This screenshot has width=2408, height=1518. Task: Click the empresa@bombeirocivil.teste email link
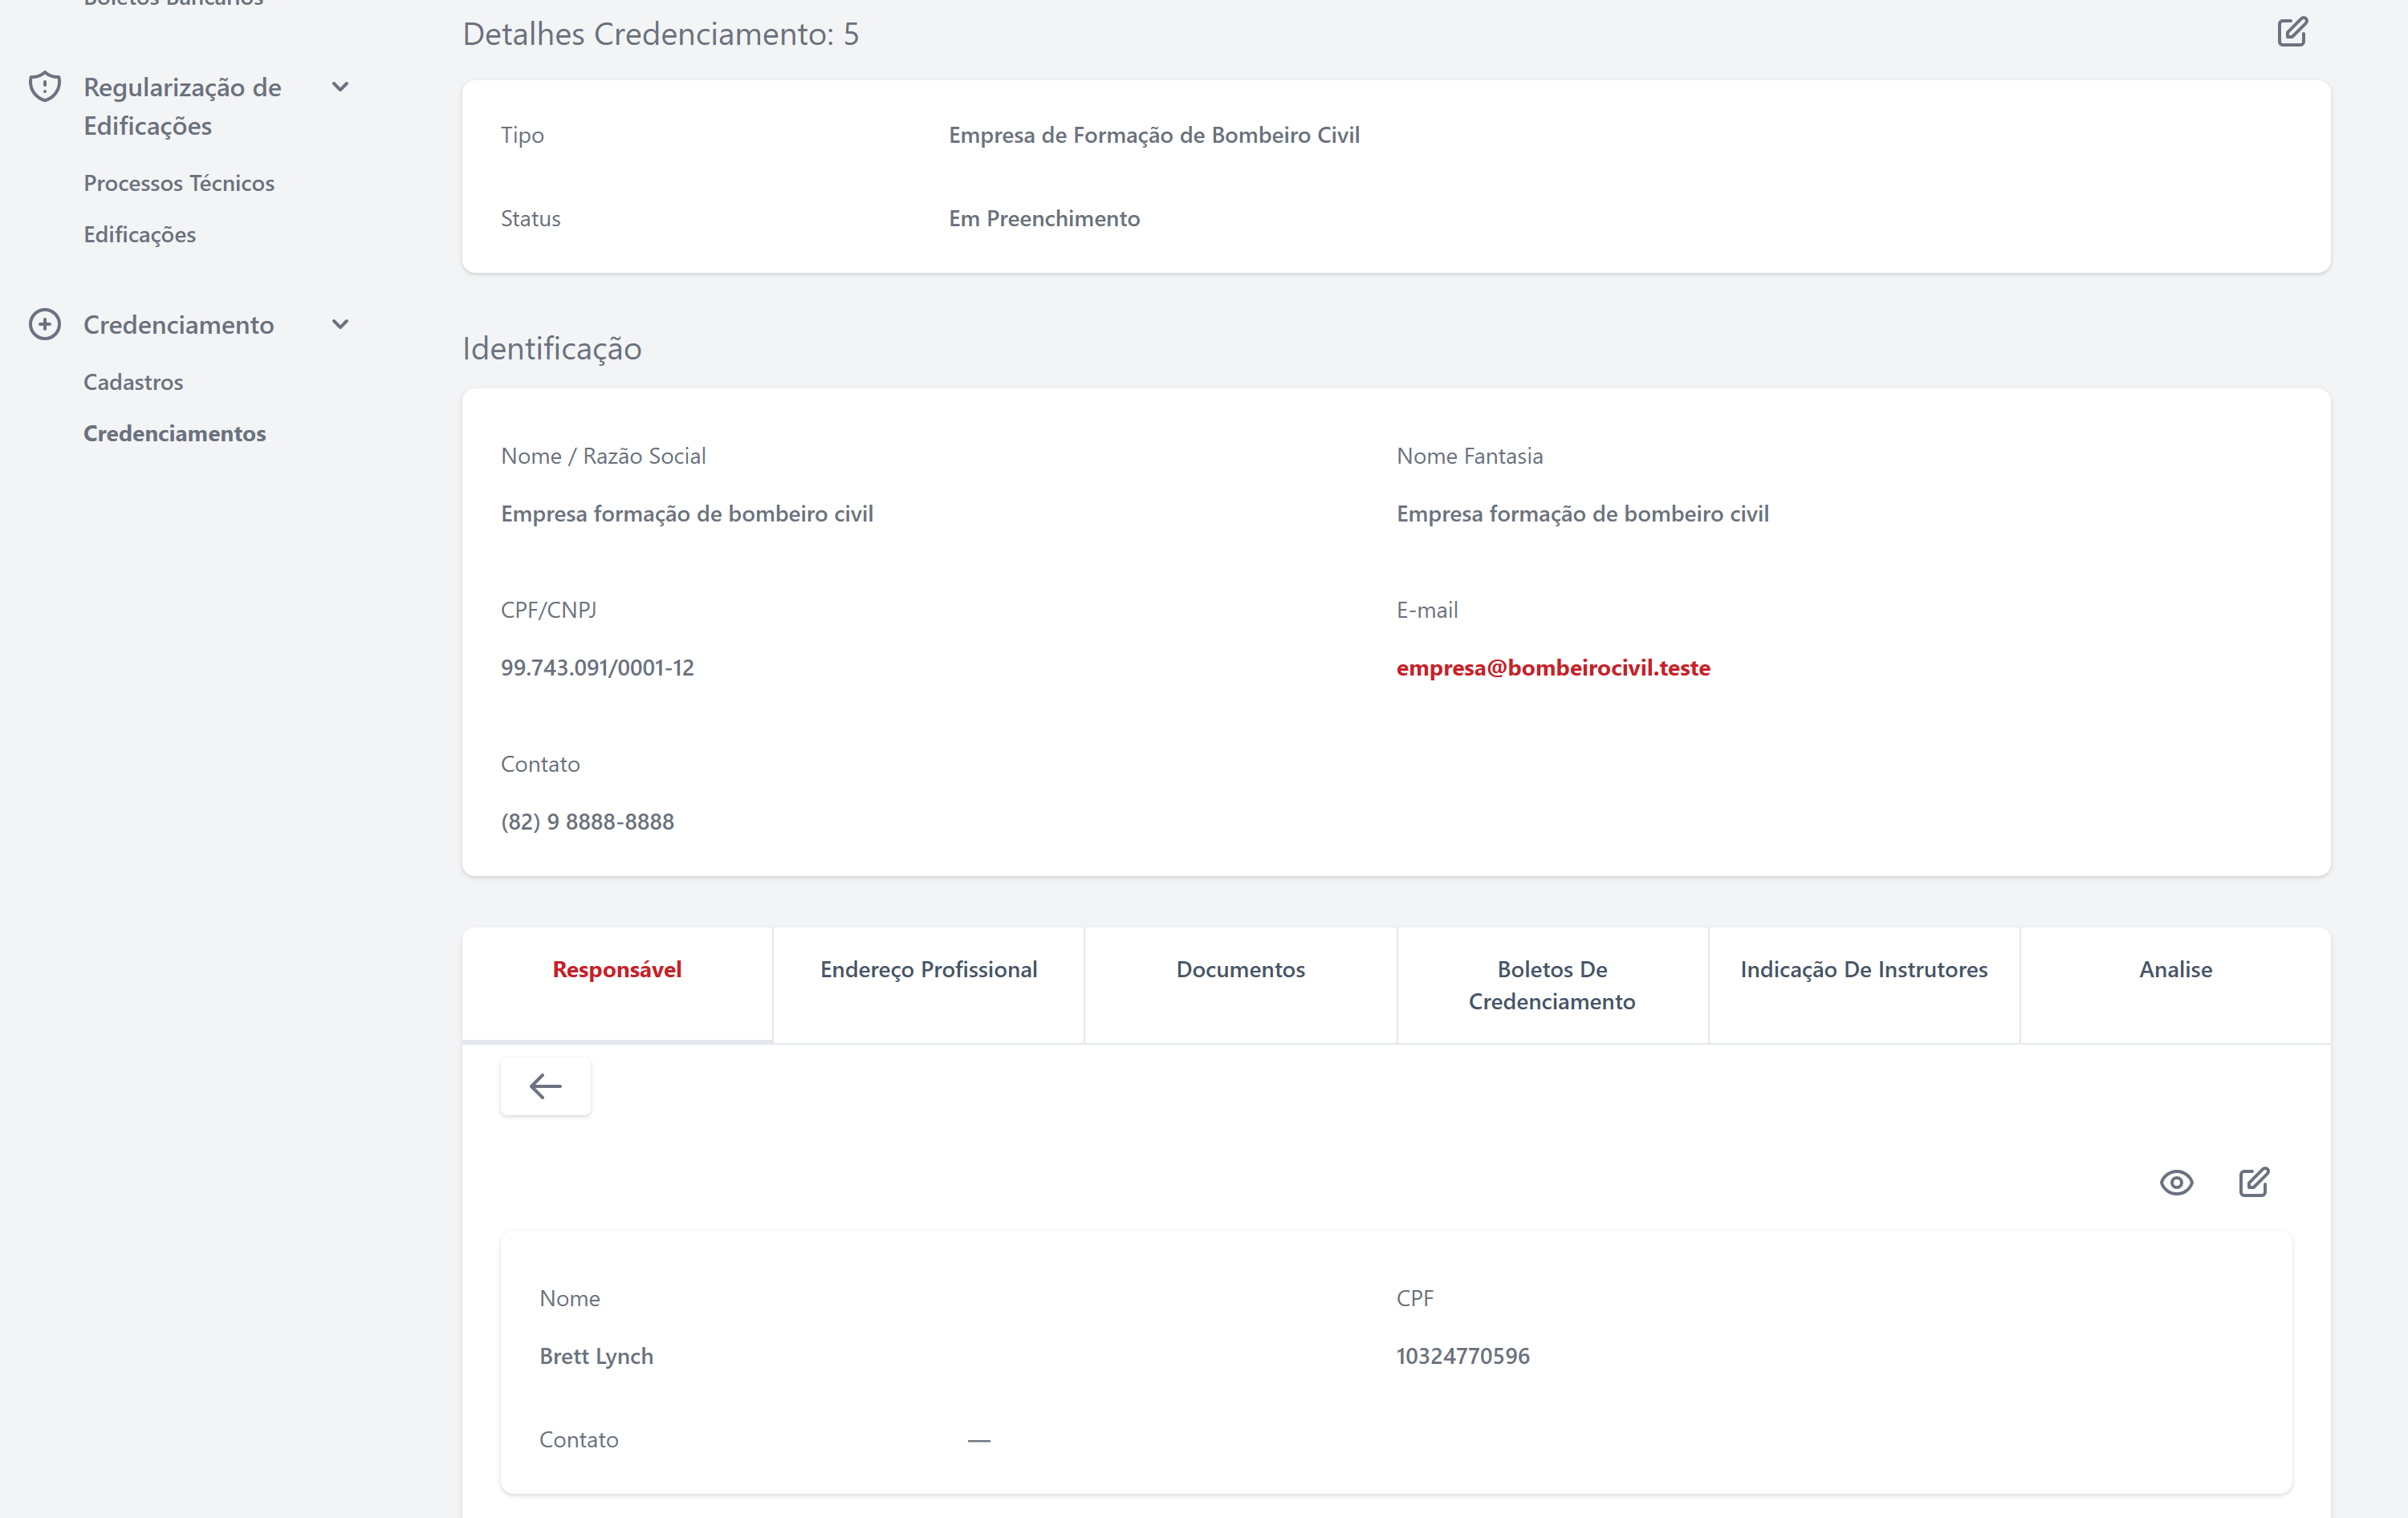click(x=1553, y=668)
